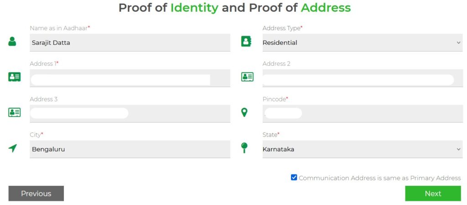
Task: Click the ID card icon beside Address 1
Action: coord(15,77)
